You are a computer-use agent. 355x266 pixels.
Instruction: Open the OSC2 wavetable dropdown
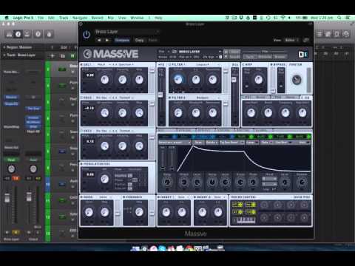(x=126, y=98)
